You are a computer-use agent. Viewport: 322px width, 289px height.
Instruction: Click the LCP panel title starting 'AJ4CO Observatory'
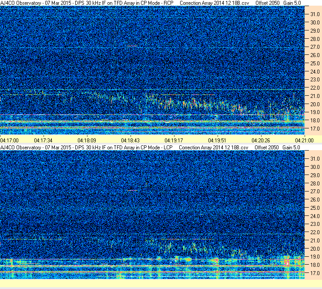(87, 148)
